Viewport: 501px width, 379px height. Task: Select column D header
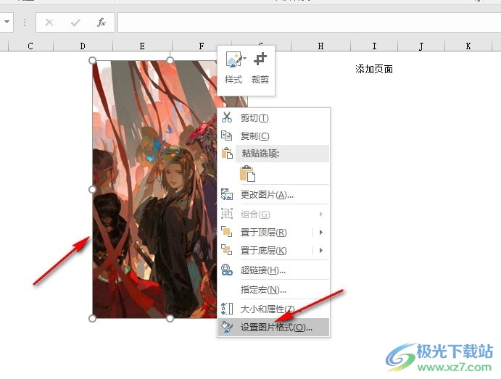pyautogui.click(x=83, y=46)
